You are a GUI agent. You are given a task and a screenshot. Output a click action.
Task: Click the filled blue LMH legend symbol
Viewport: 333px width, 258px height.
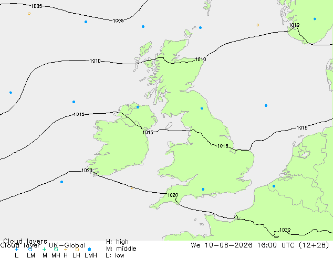click(x=89, y=249)
